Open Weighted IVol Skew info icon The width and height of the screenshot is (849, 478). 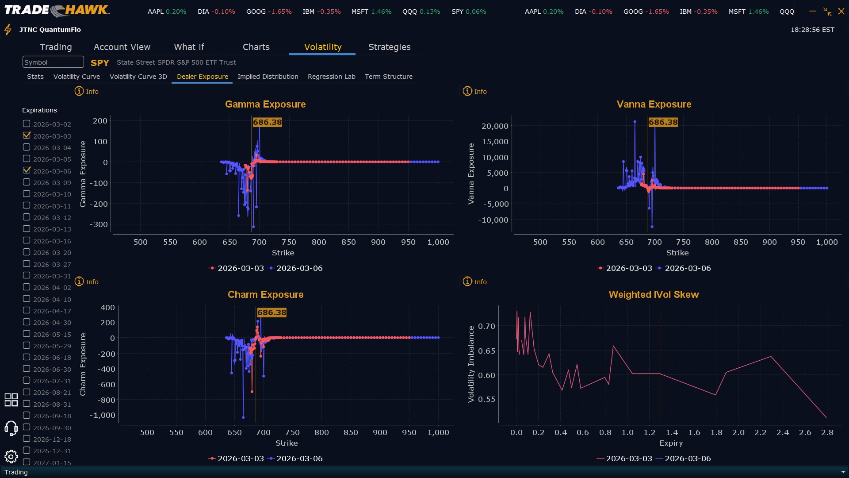point(467,281)
